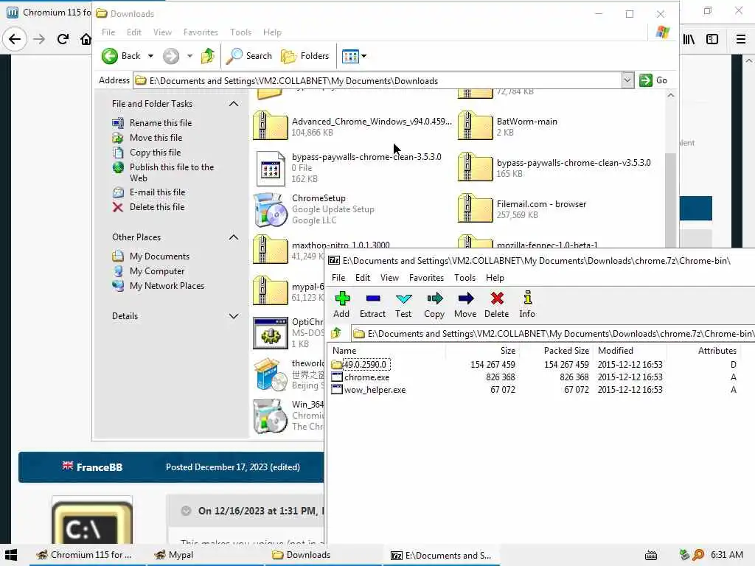Select bypass-paywalls-chrome-clean-3.5.3.0 file icon
This screenshot has width=755, height=566.
point(270,168)
